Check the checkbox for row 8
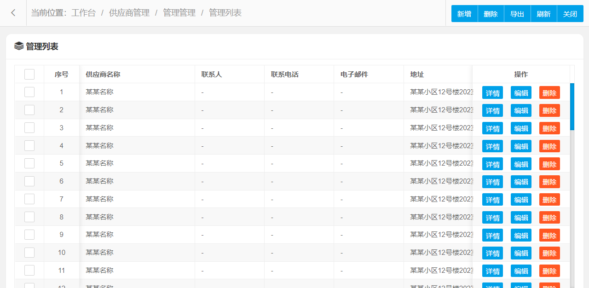This screenshot has width=589, height=288. click(29, 217)
